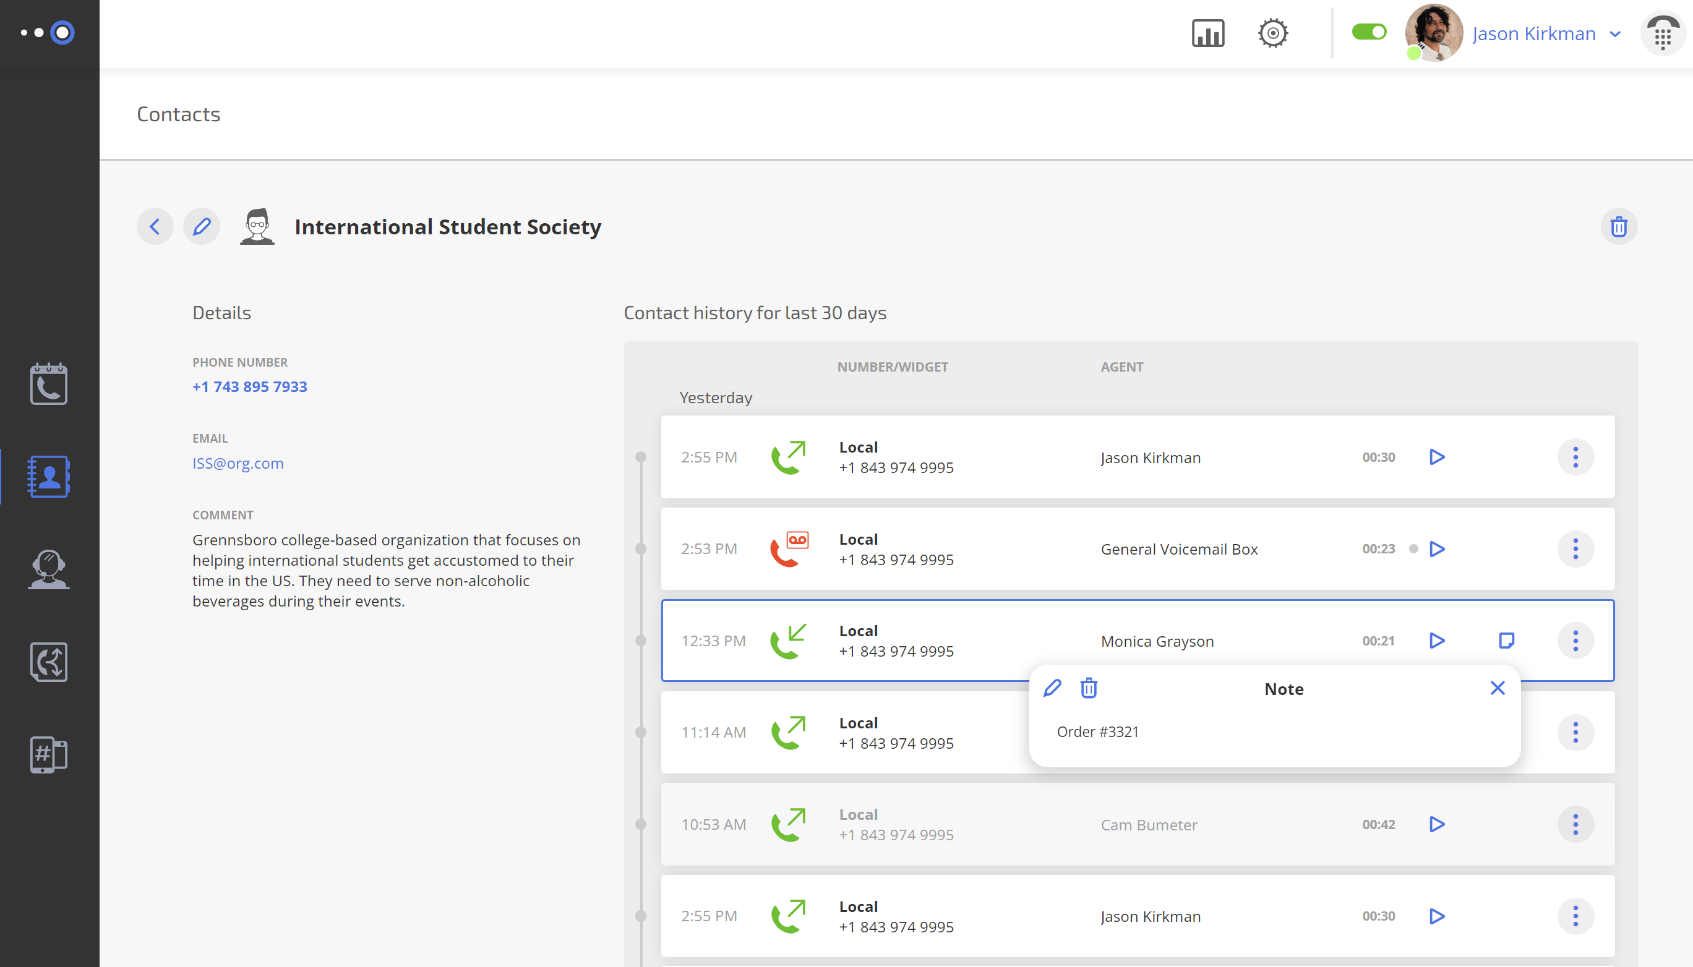Close the Note popup

1497,688
